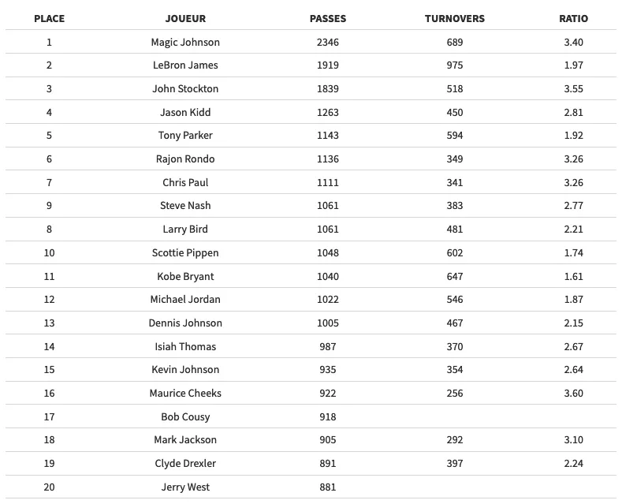Click Magic Johnson's 2346 passes cell
Screen dimensions: 622x504
328,42
